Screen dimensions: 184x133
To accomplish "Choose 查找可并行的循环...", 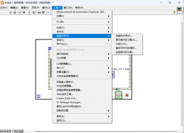I will [x=127, y=48].
